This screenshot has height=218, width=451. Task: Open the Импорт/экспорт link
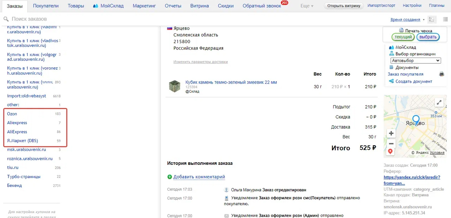tap(381, 6)
